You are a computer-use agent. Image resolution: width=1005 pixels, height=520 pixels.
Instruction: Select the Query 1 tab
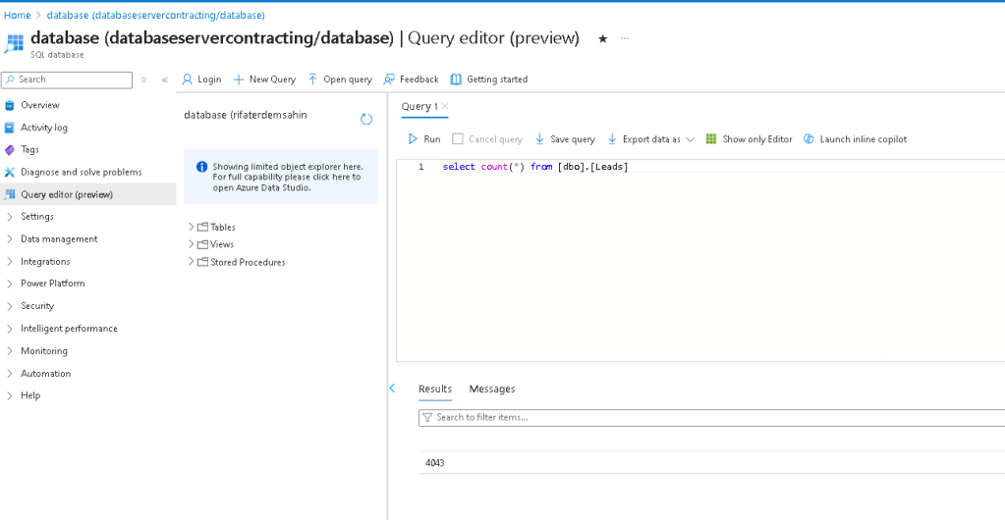click(419, 106)
